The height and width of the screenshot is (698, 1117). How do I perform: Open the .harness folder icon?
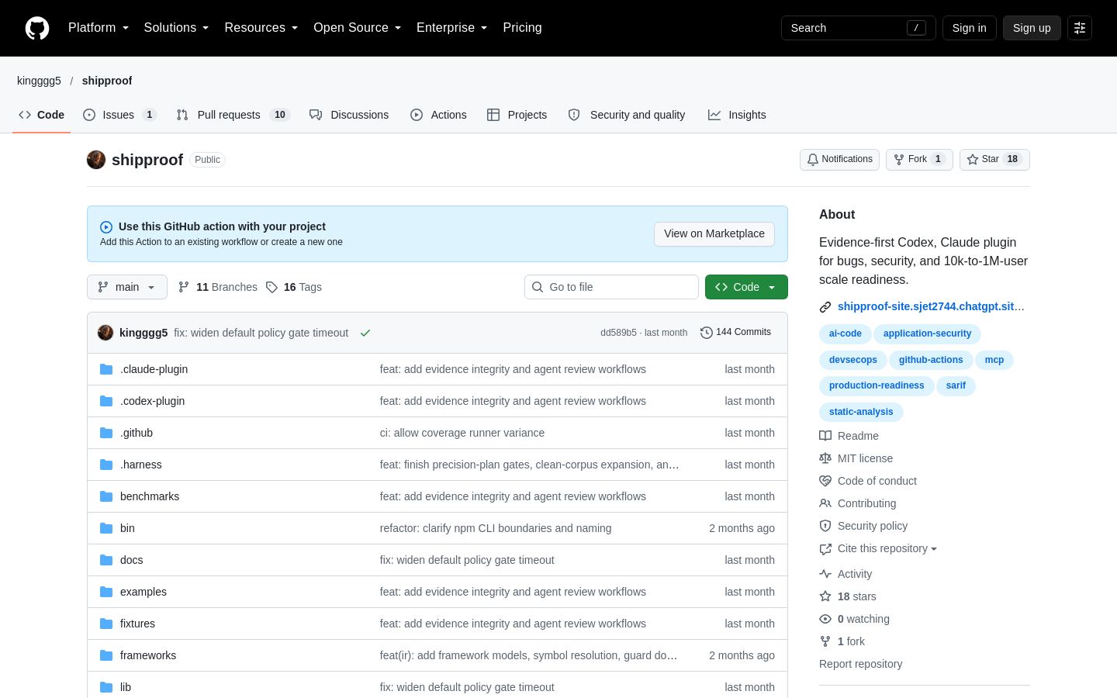[x=106, y=465]
